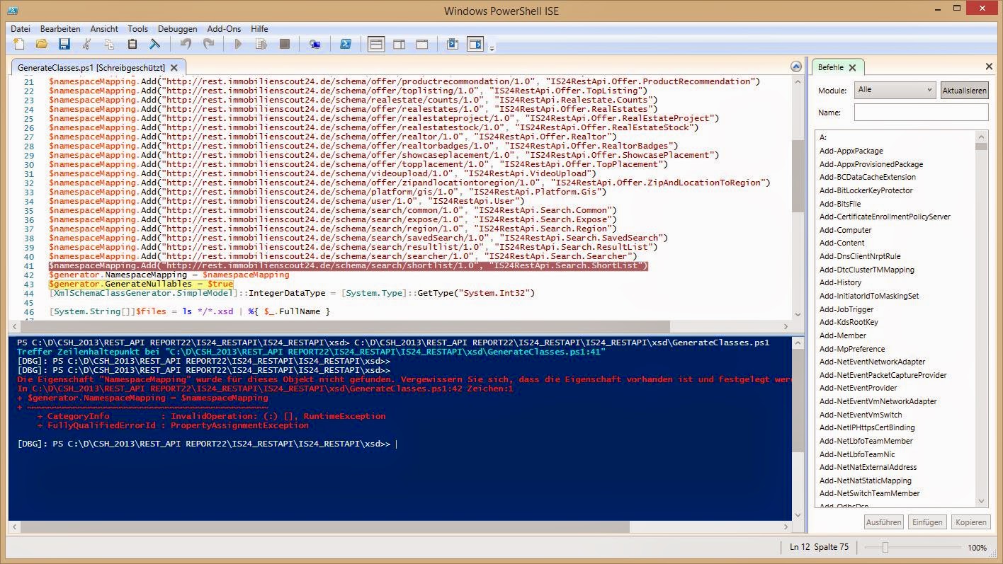1003x564 pixels.
Task: Open the Datei menu
Action: point(21,29)
